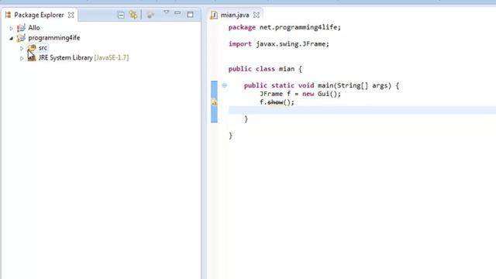The height and width of the screenshot is (279, 496).
Task: Click the src source folder icon
Action: [32, 48]
